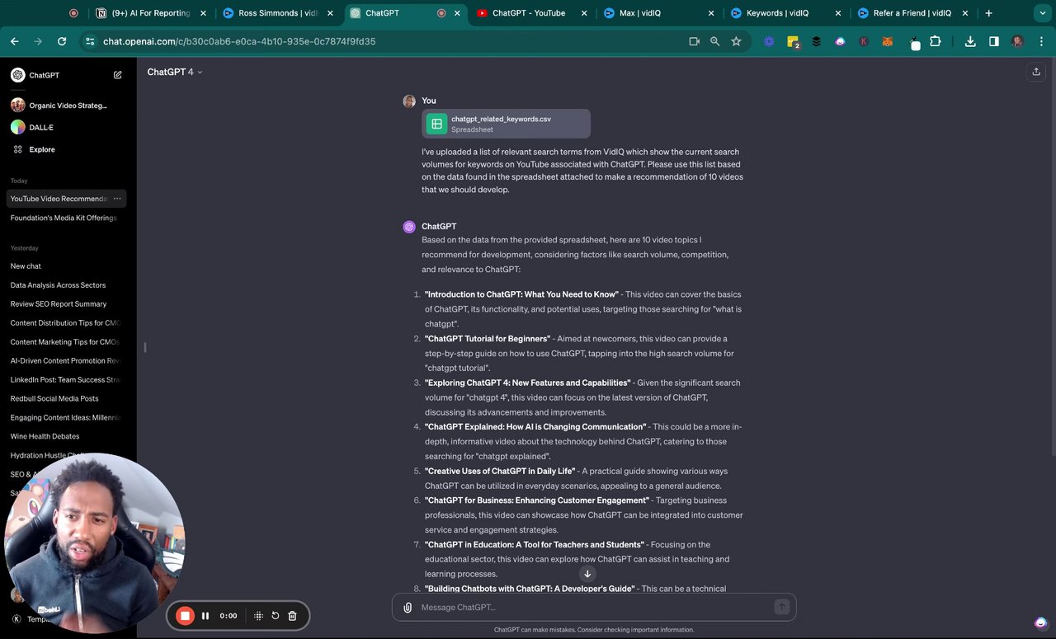Open New chat entry under Yesterday

pyautogui.click(x=66, y=266)
